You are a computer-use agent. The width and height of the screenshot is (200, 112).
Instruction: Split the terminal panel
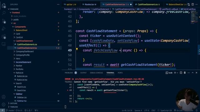point(181,73)
